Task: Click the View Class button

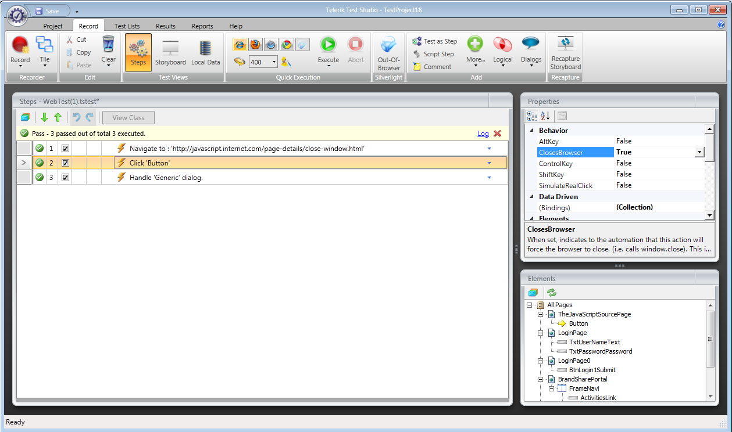Action: [128, 117]
